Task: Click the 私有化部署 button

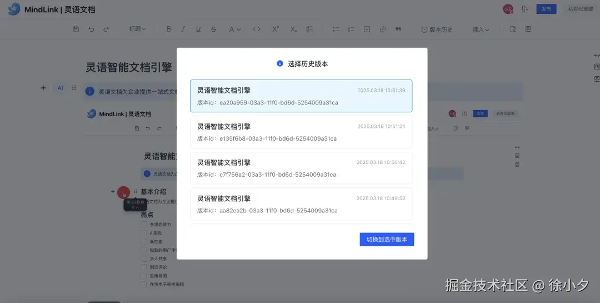Action: [580, 9]
